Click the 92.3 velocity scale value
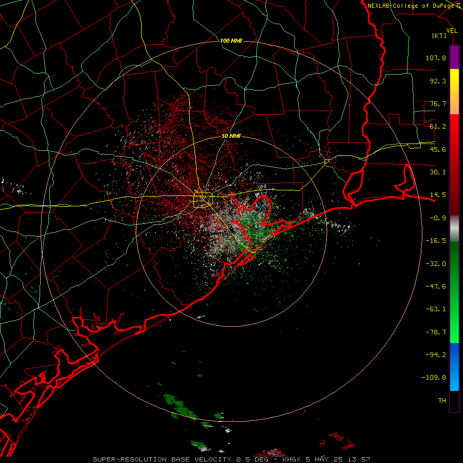Image resolution: width=463 pixels, height=463 pixels. [438, 81]
